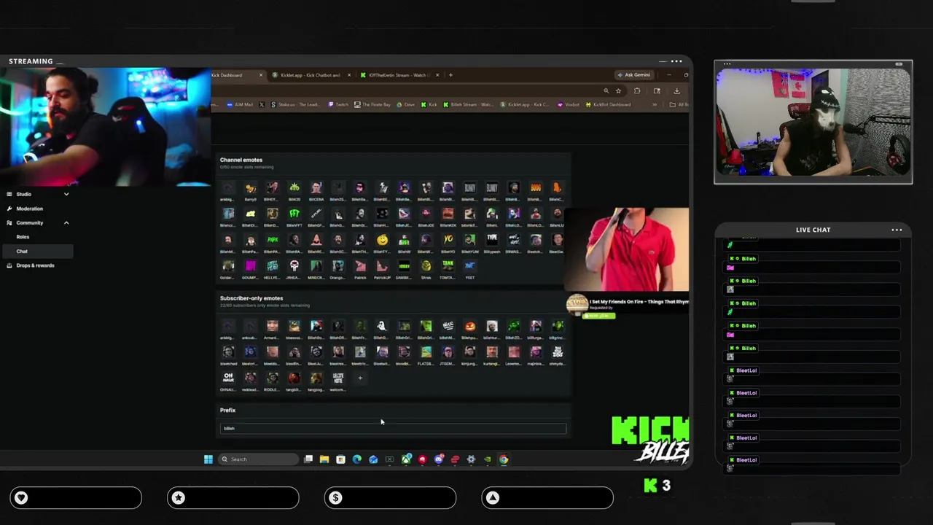Open a new browser tab
This screenshot has height=525, width=933.
click(450, 75)
